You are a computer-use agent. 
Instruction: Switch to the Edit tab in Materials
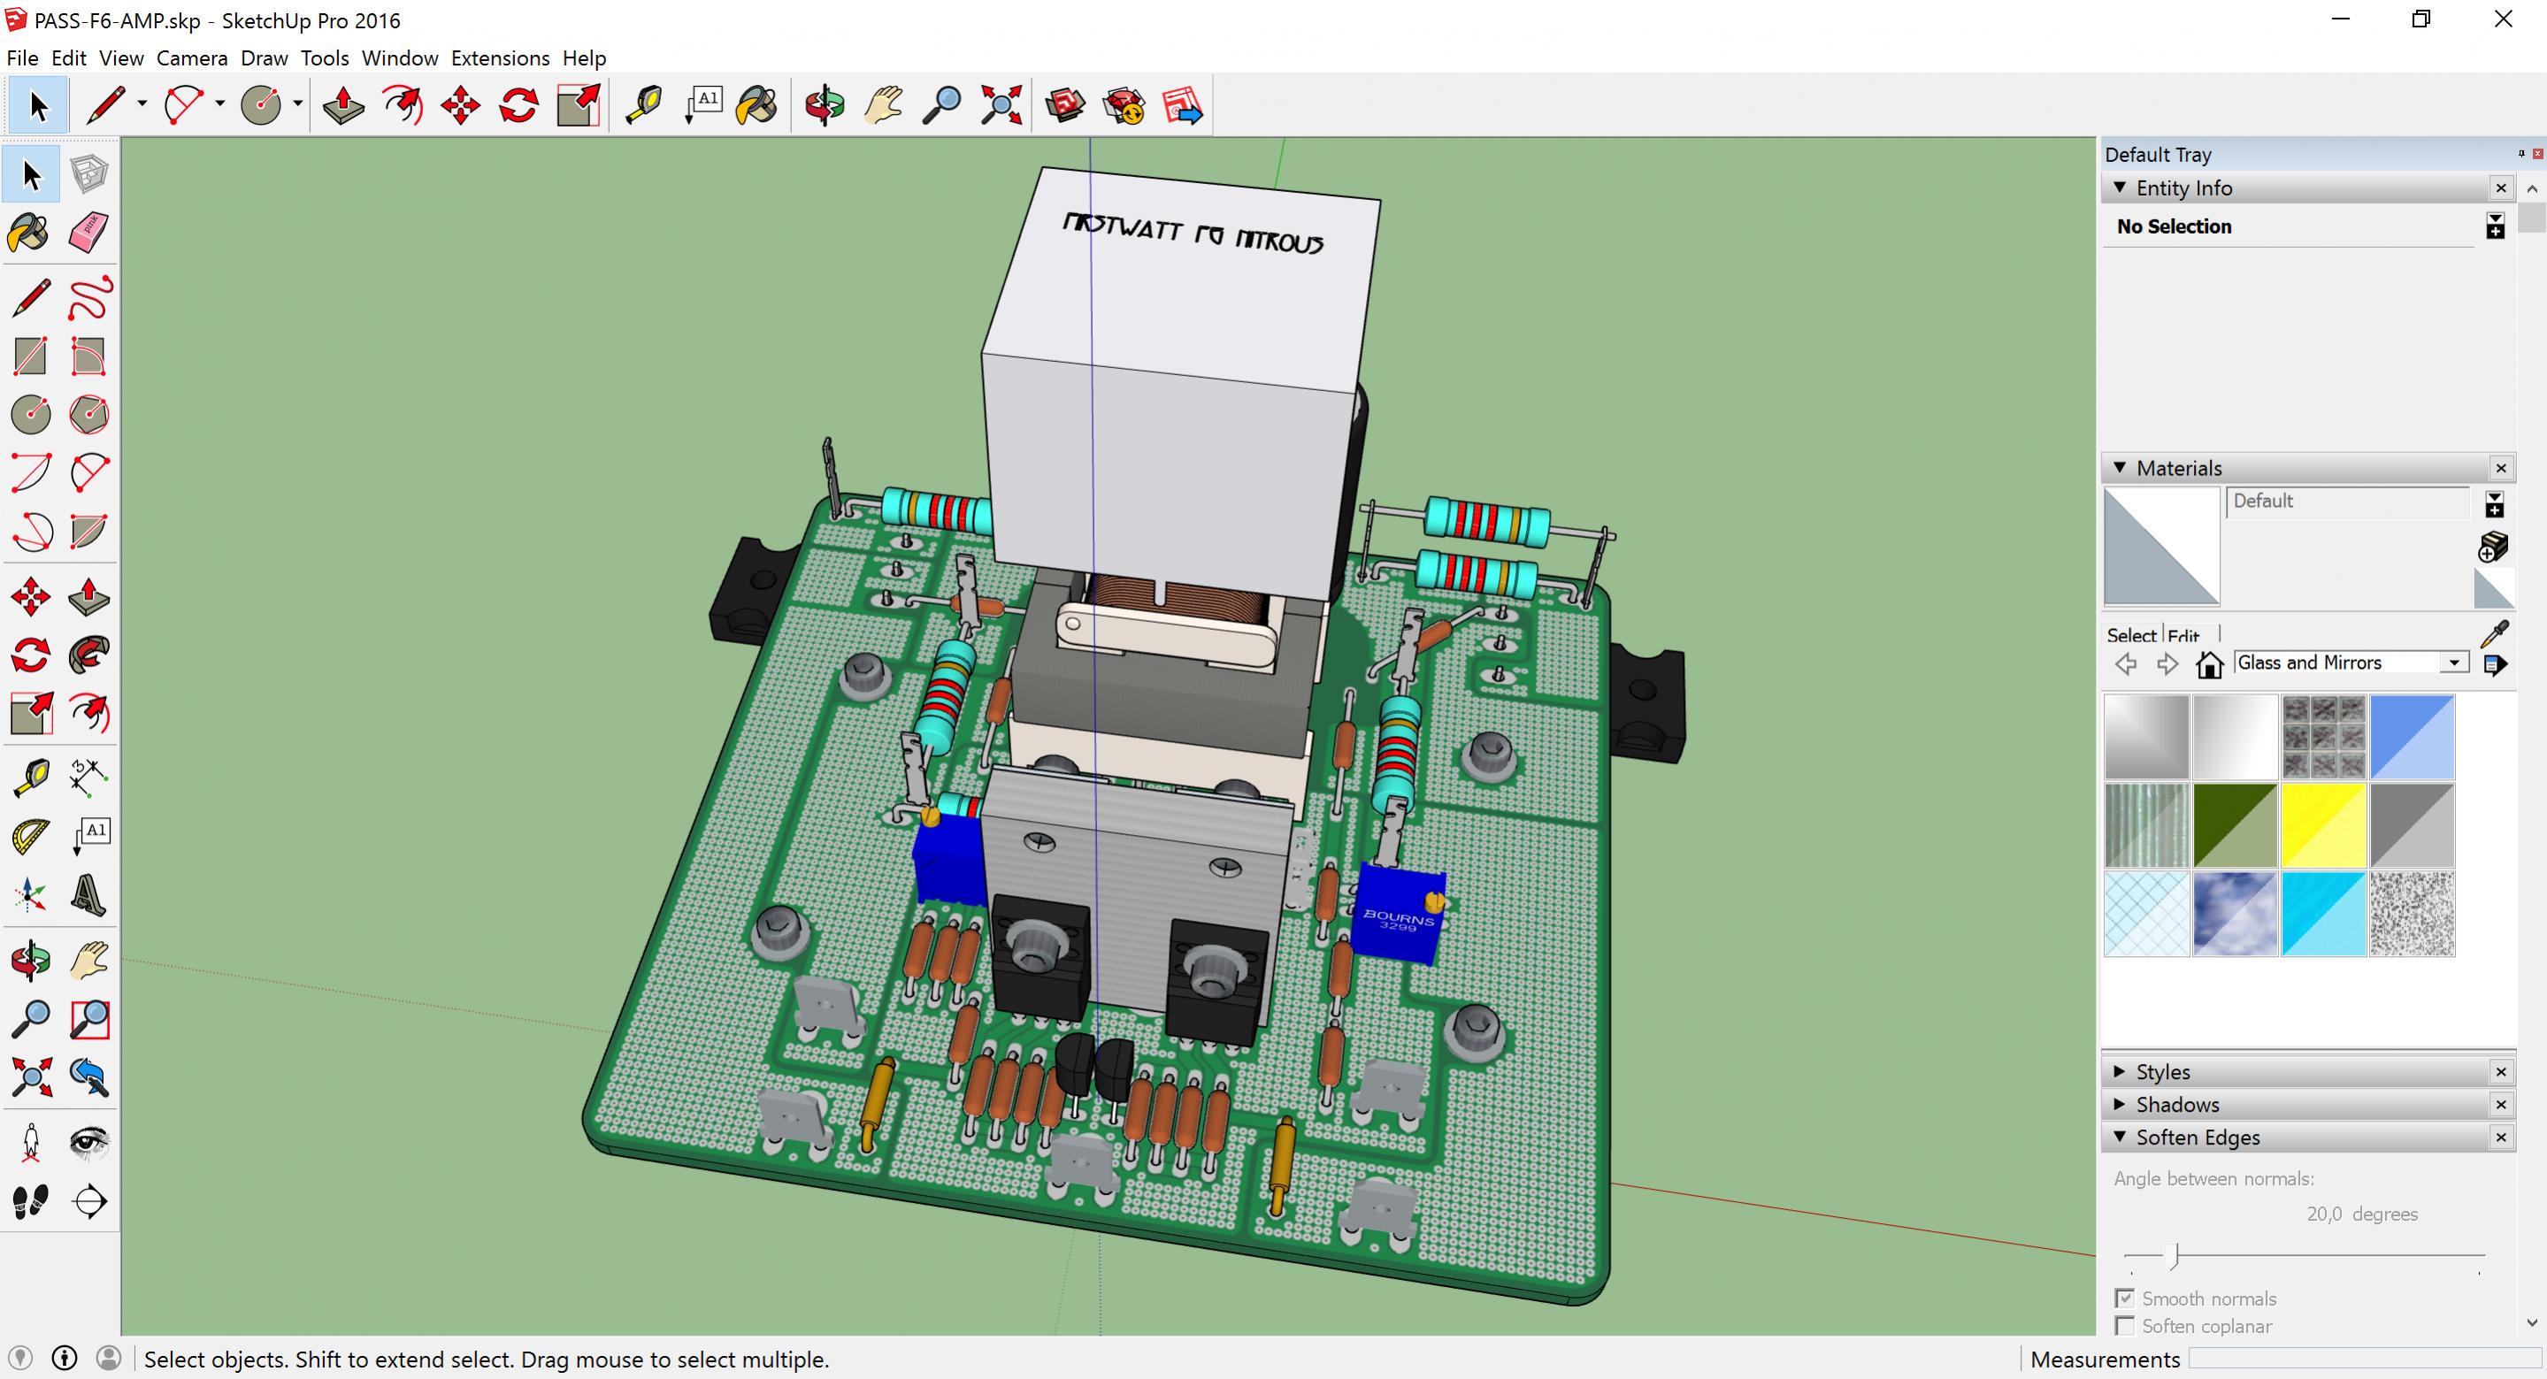pos(2183,636)
